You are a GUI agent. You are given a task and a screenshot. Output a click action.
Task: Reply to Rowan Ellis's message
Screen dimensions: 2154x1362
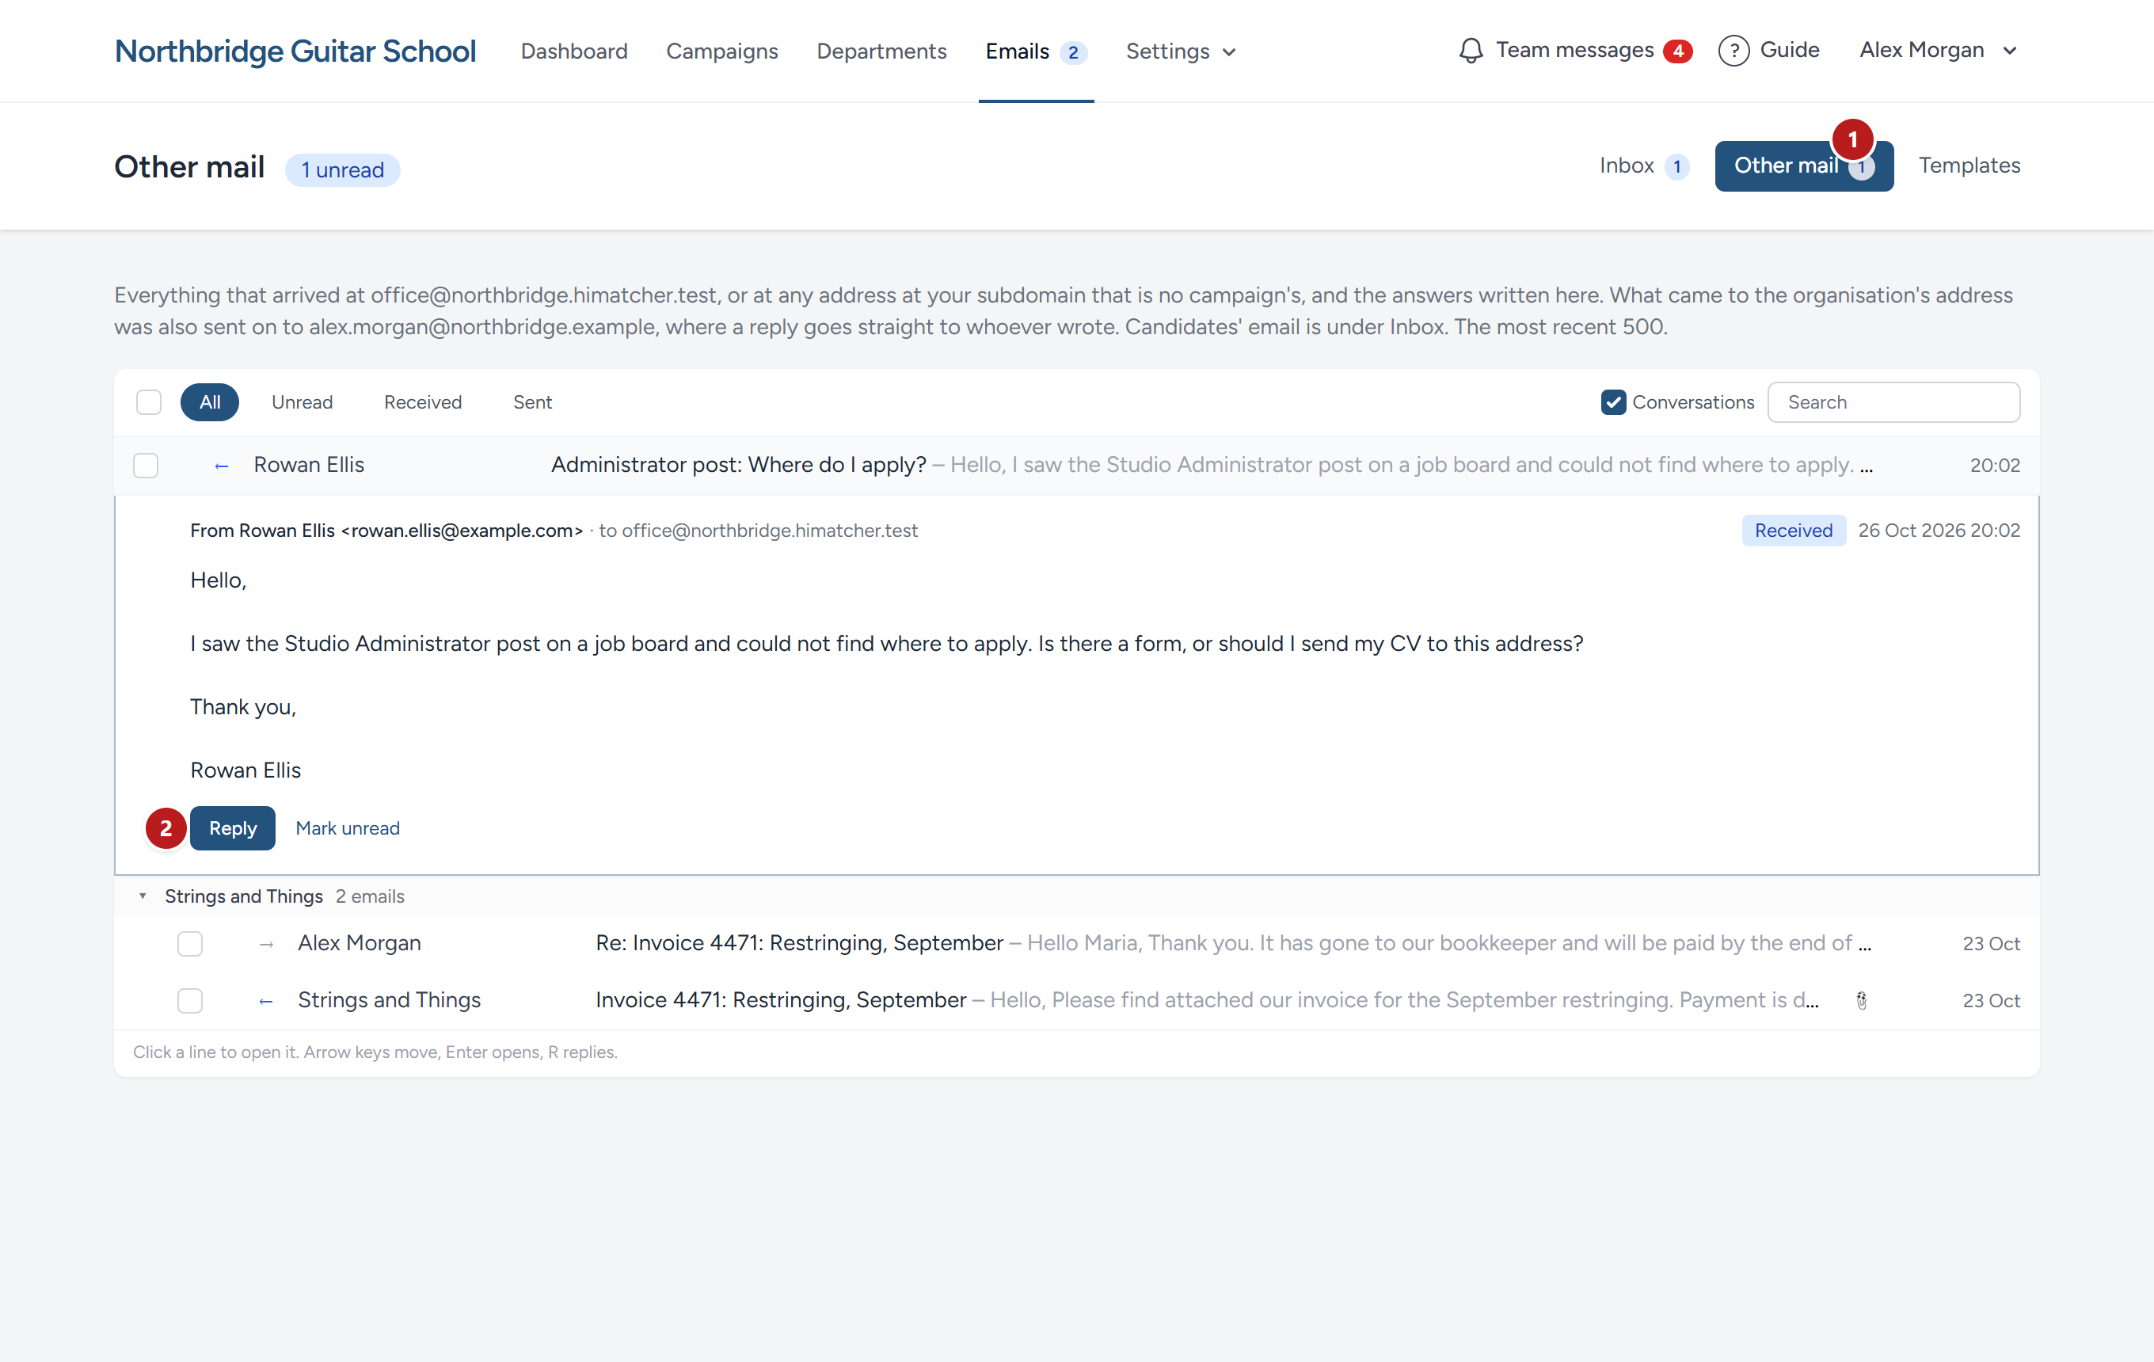233,828
